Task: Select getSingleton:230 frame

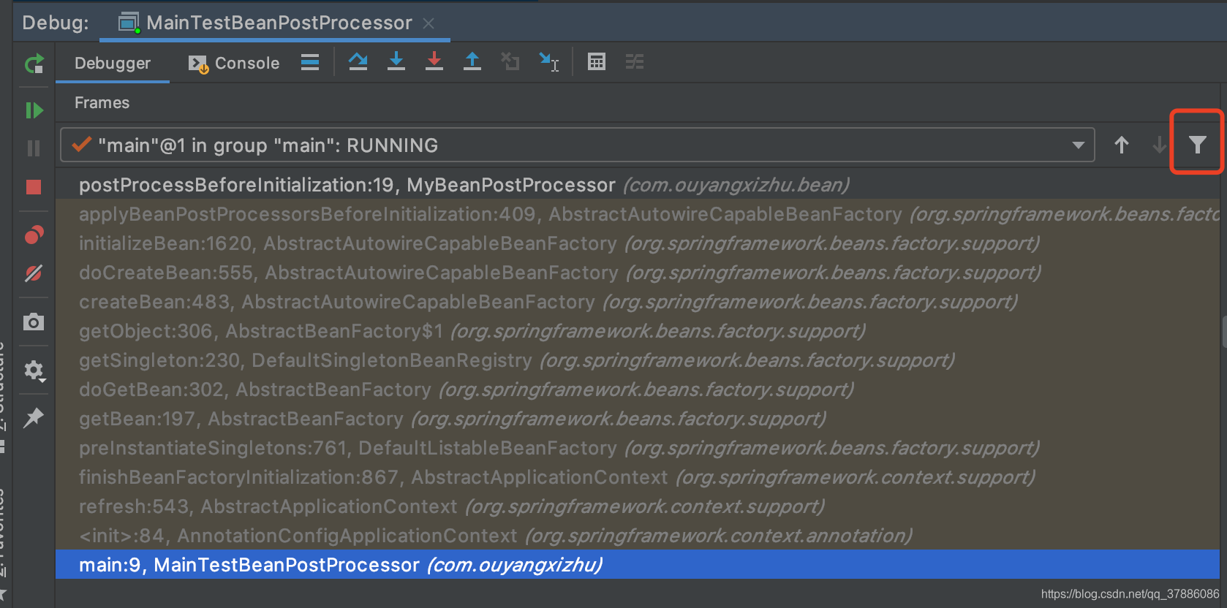Action: [x=638, y=360]
